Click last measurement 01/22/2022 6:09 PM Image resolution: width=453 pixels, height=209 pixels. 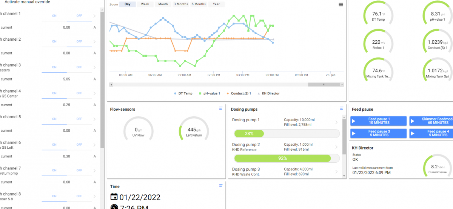tap(371, 172)
